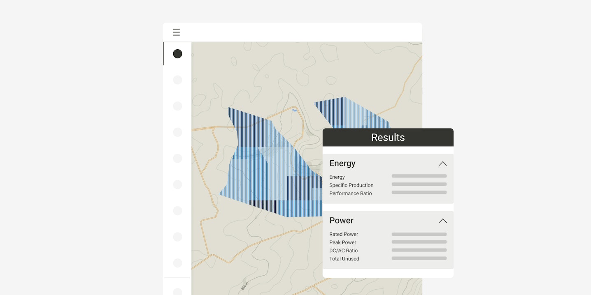591x295 pixels.
Task: Select the DC/AC Ratio row label
Action: (343, 251)
